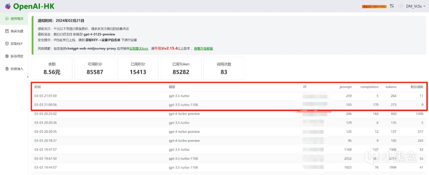Click the 已用积分 15413 card
This screenshot has height=175, width=429.
(138, 68)
